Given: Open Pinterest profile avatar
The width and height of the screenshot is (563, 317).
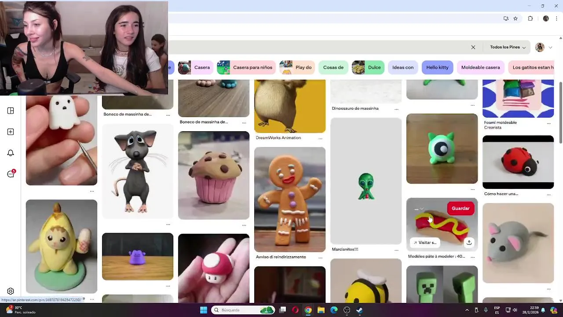Looking at the screenshot, I should click(540, 47).
